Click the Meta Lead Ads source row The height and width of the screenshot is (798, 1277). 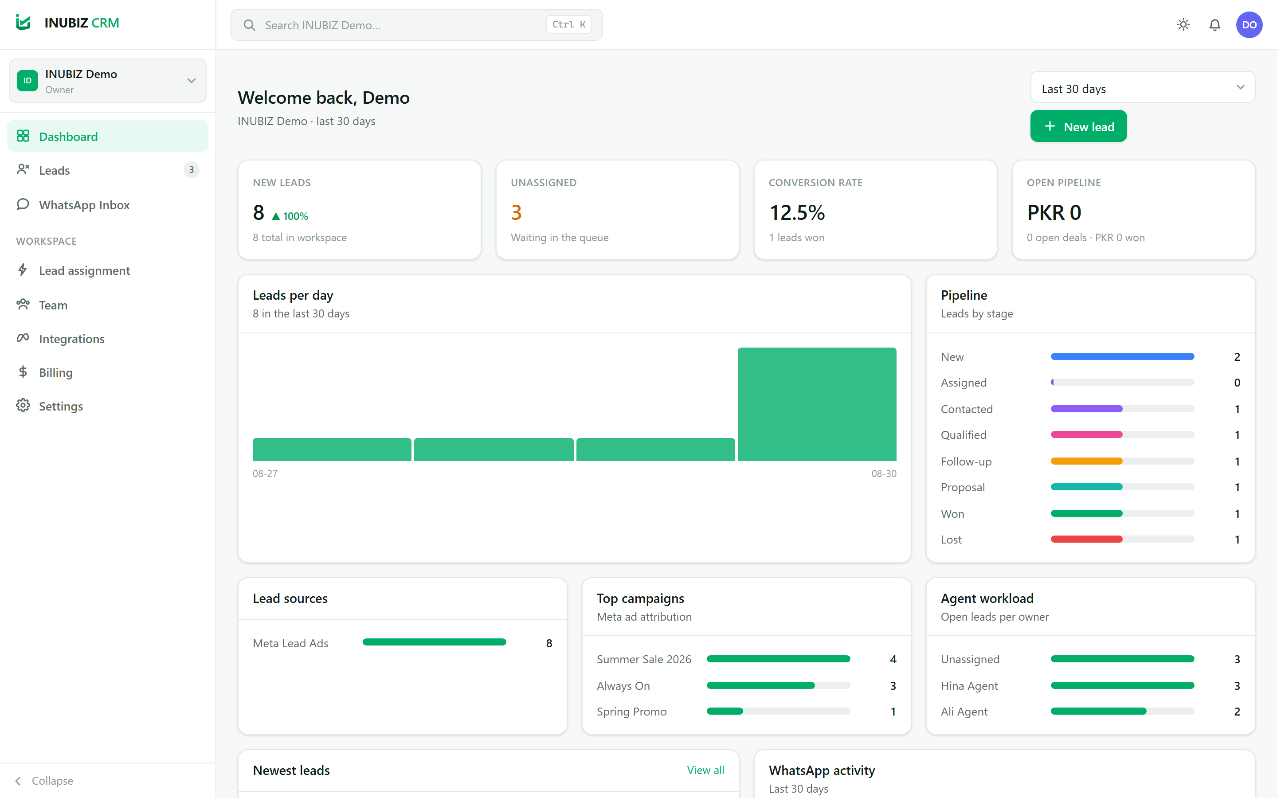point(403,643)
